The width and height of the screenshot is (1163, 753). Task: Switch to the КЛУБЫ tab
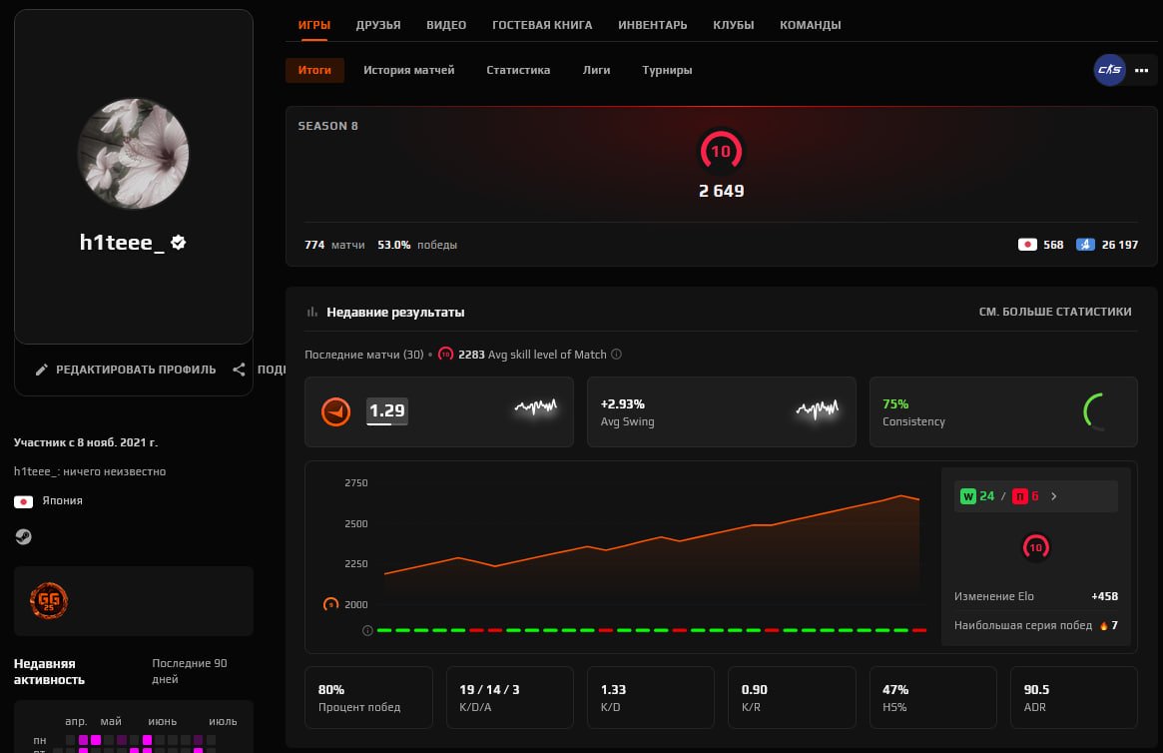point(734,25)
